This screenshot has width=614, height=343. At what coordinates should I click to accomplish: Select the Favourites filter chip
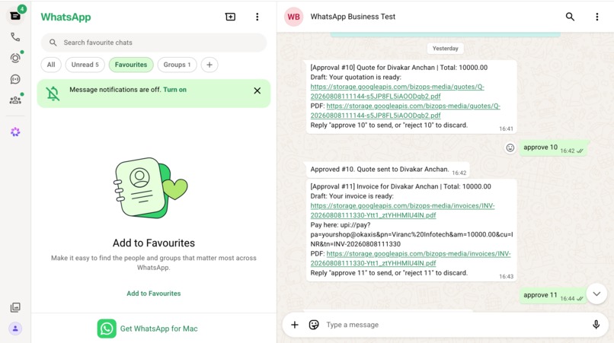tap(131, 65)
